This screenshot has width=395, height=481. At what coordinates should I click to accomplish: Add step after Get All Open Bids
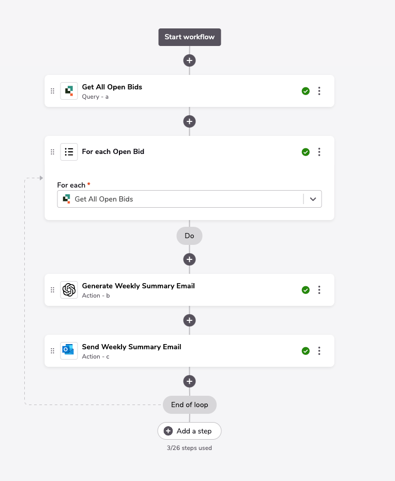pyautogui.click(x=189, y=121)
